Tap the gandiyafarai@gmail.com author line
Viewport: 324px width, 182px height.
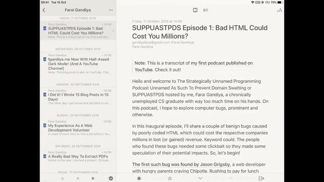[163, 42]
